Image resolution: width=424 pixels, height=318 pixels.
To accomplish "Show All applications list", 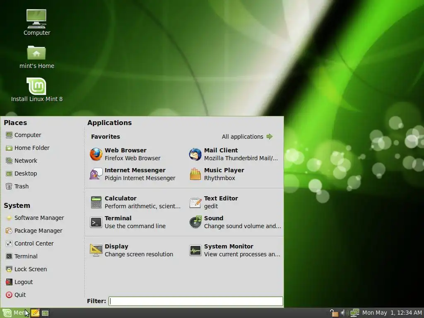I will click(x=247, y=137).
